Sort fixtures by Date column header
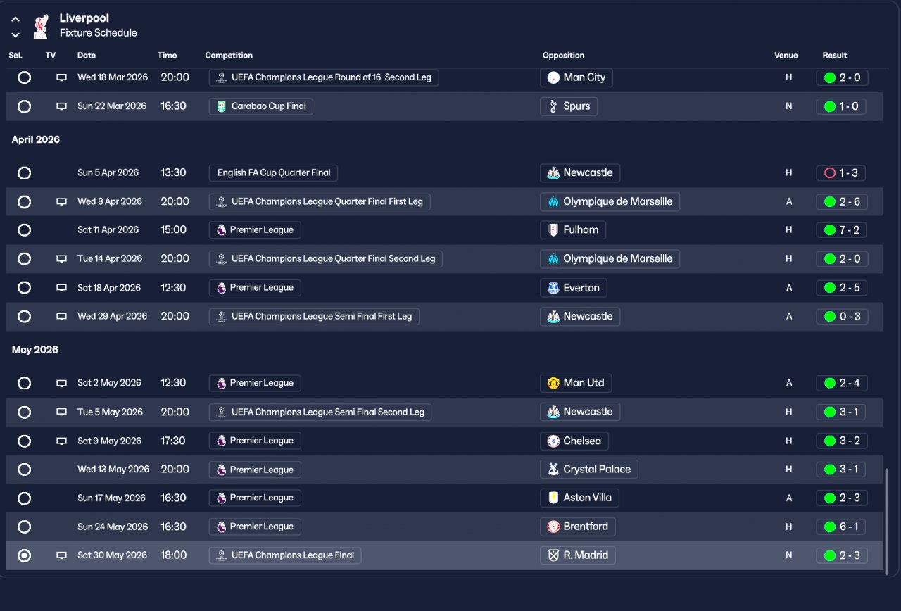This screenshot has height=611, width=901. coord(87,56)
